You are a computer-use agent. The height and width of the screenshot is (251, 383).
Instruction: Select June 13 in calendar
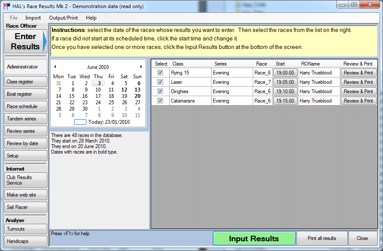pos(137,90)
